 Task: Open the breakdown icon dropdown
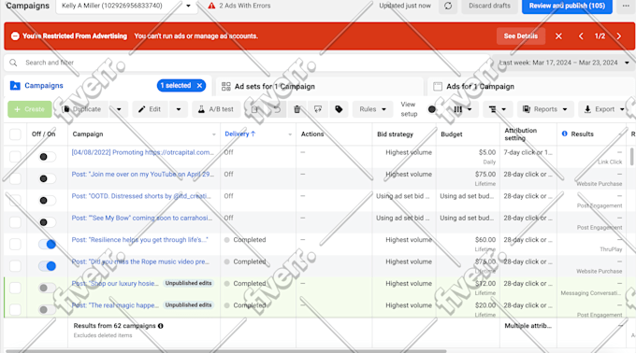(x=498, y=109)
